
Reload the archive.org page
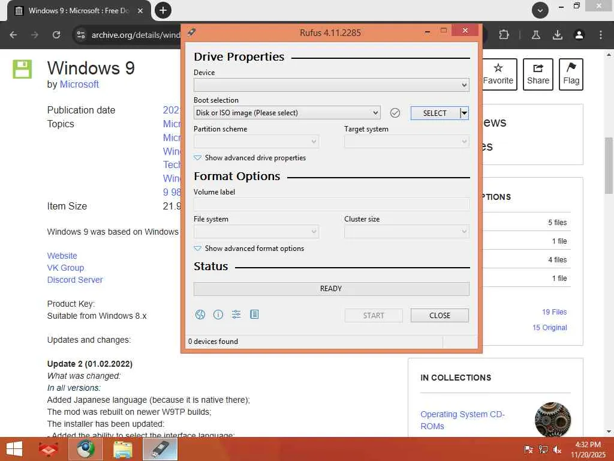click(x=56, y=35)
